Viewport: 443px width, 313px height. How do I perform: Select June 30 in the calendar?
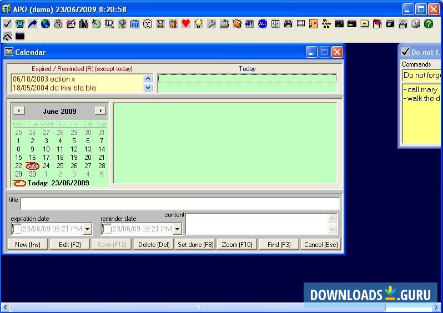click(33, 174)
